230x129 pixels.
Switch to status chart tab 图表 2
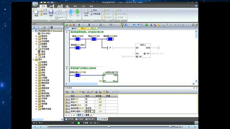coord(88,115)
